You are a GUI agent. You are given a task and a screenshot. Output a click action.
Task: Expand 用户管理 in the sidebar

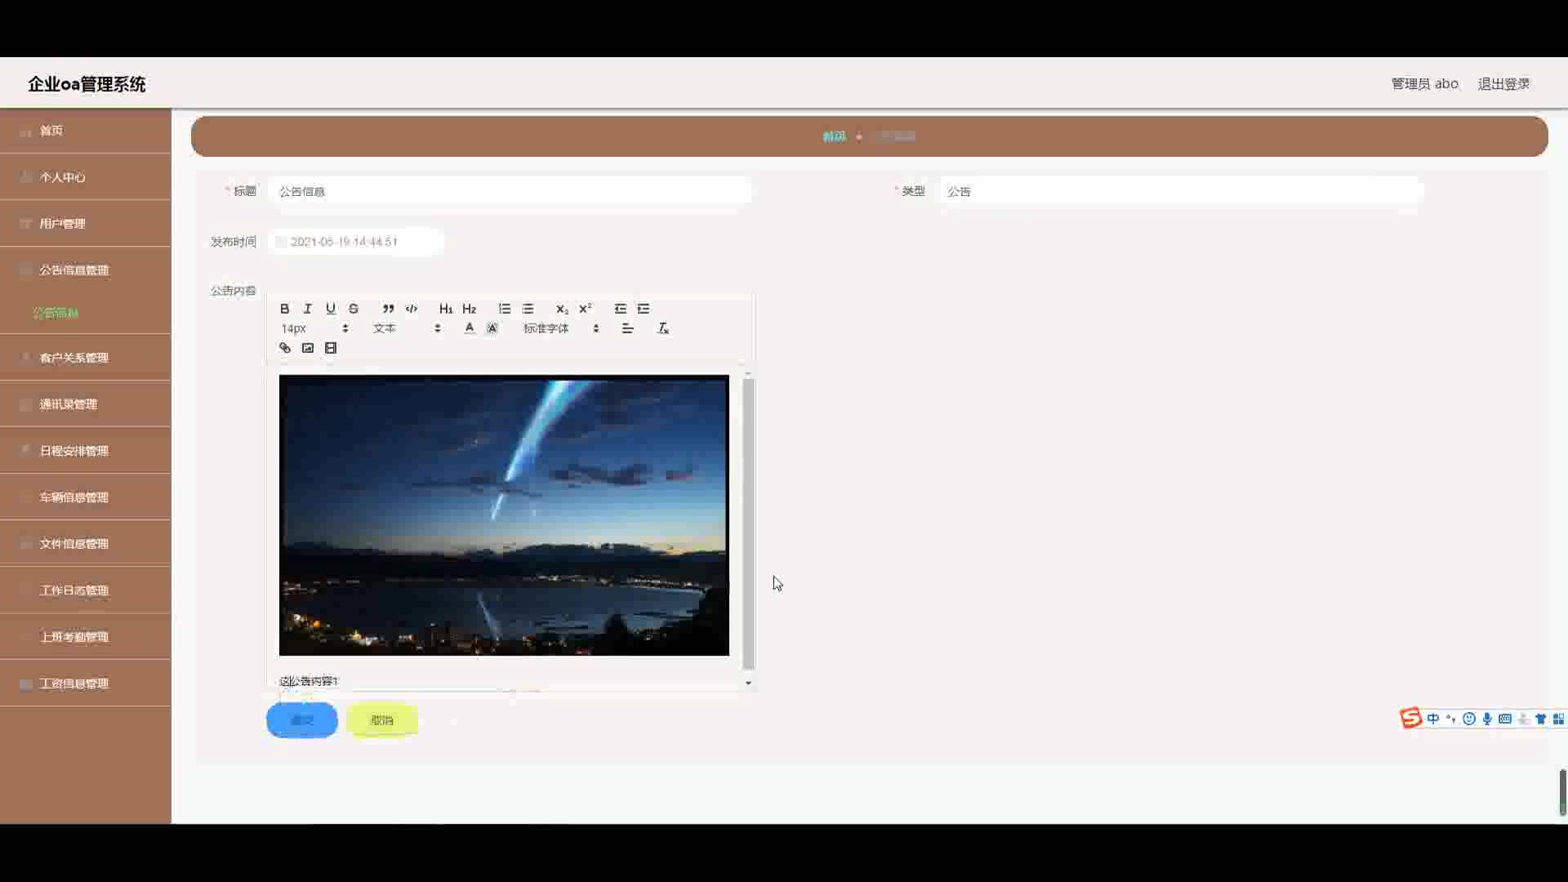pyautogui.click(x=86, y=224)
